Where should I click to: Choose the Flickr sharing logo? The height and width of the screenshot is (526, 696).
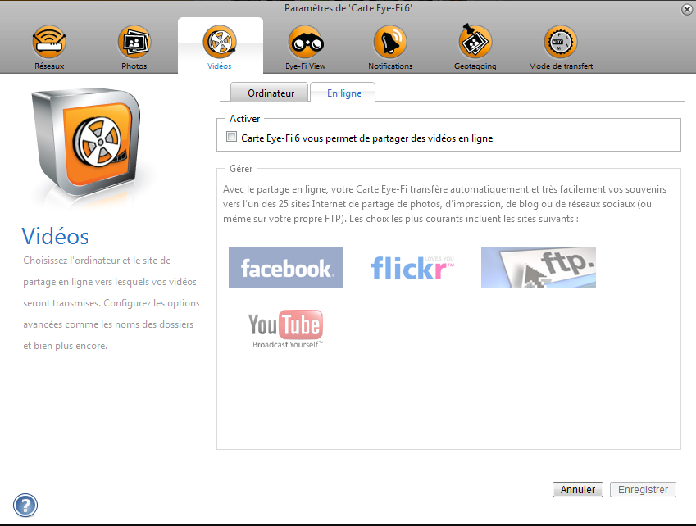[412, 268]
